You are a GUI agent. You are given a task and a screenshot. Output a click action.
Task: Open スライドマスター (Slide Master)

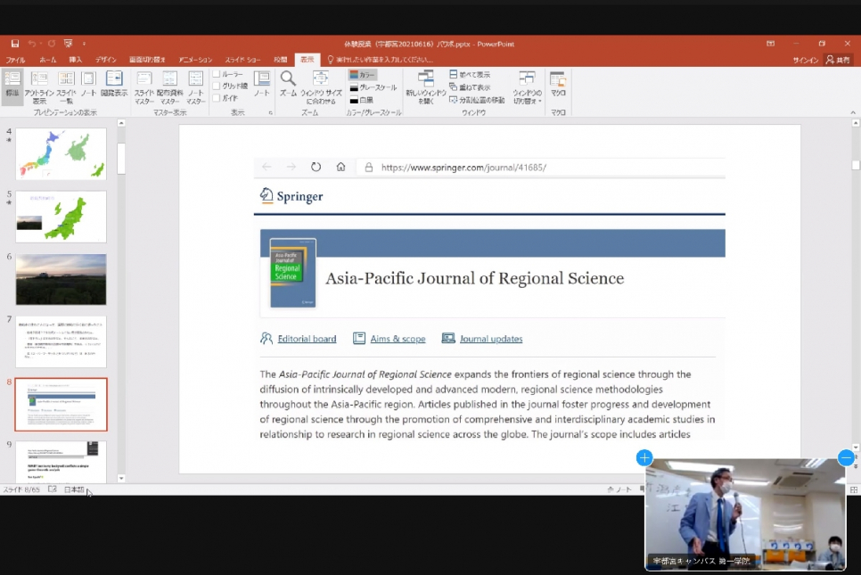coord(143,86)
